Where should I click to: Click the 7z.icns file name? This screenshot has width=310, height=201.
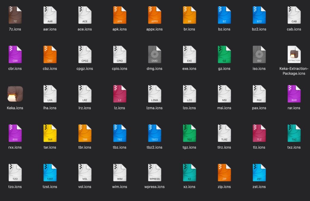coord(15,29)
